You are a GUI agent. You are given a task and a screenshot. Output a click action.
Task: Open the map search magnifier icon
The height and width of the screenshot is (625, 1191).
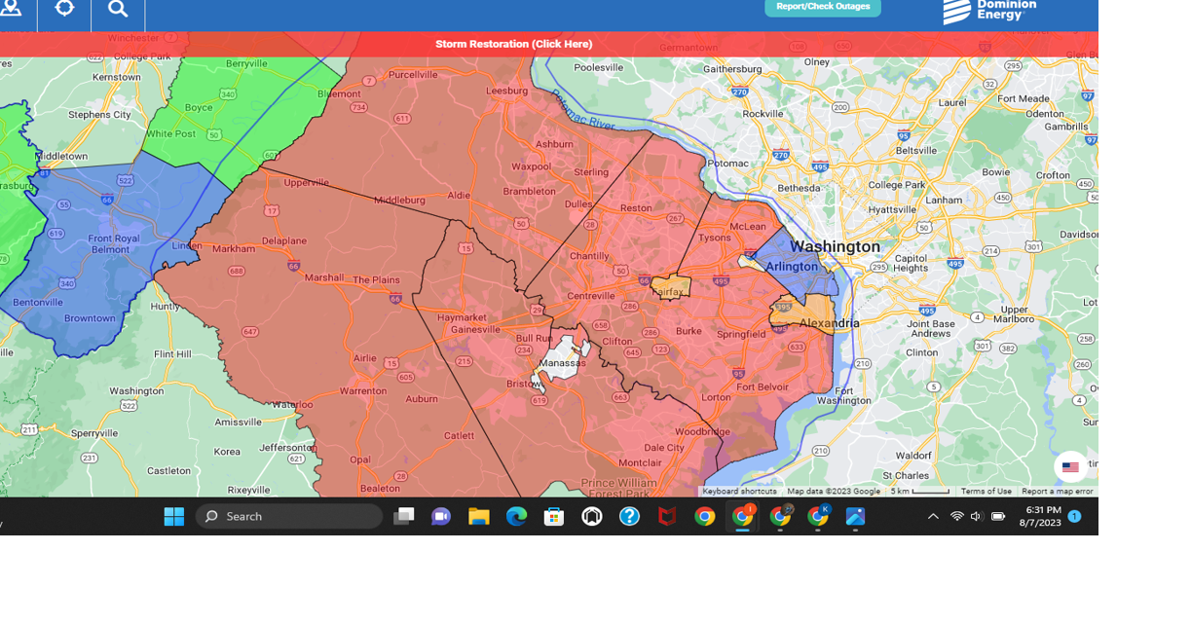pyautogui.click(x=117, y=9)
